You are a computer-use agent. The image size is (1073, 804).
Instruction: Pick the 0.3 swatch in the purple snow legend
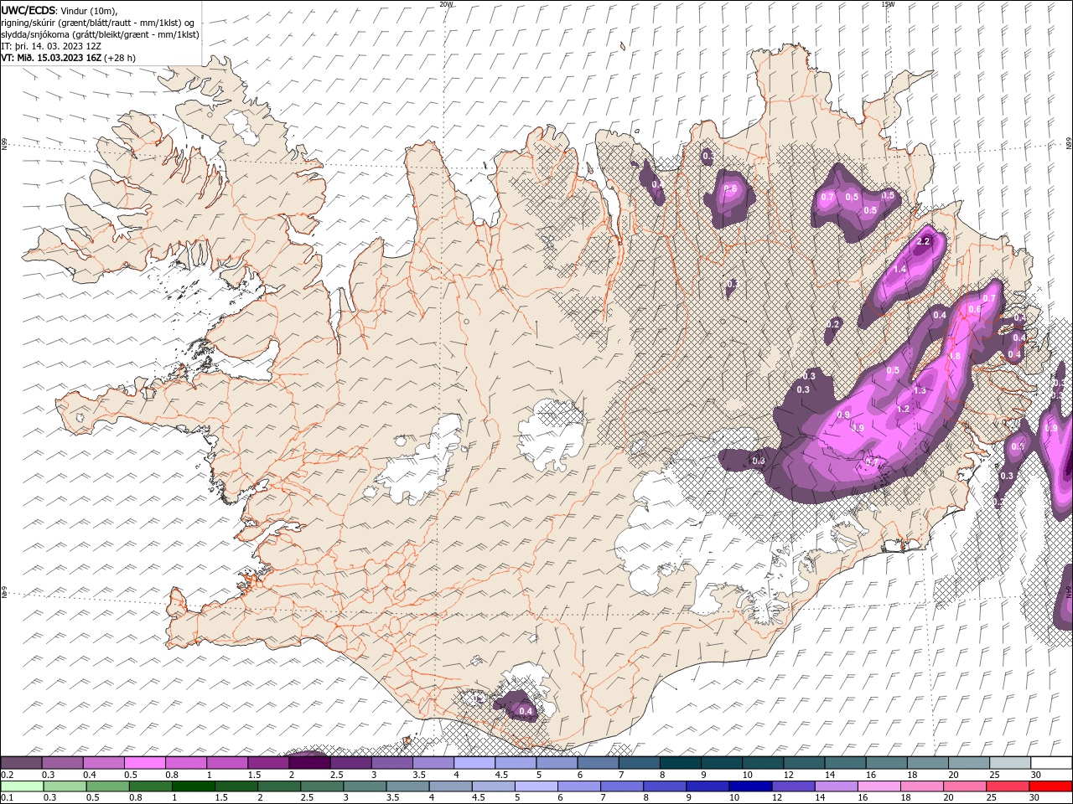pyautogui.click(x=62, y=763)
